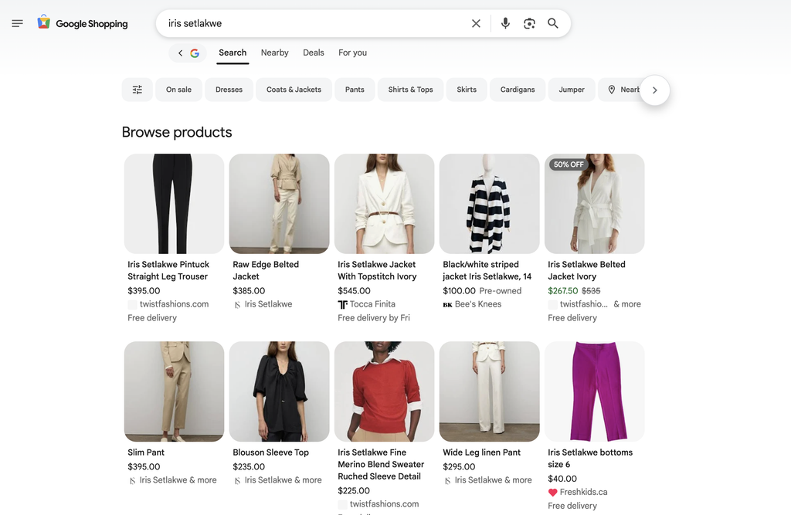Click Freshkids.ca heart seller icon
The height and width of the screenshot is (515, 791).
tap(552, 493)
